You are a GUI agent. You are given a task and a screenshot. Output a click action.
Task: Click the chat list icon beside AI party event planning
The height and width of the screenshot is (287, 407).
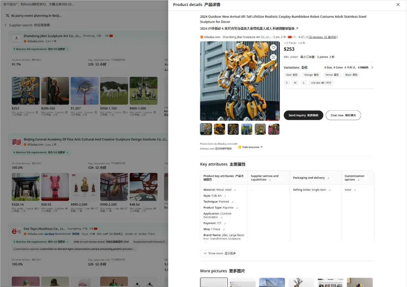[x=8, y=15]
